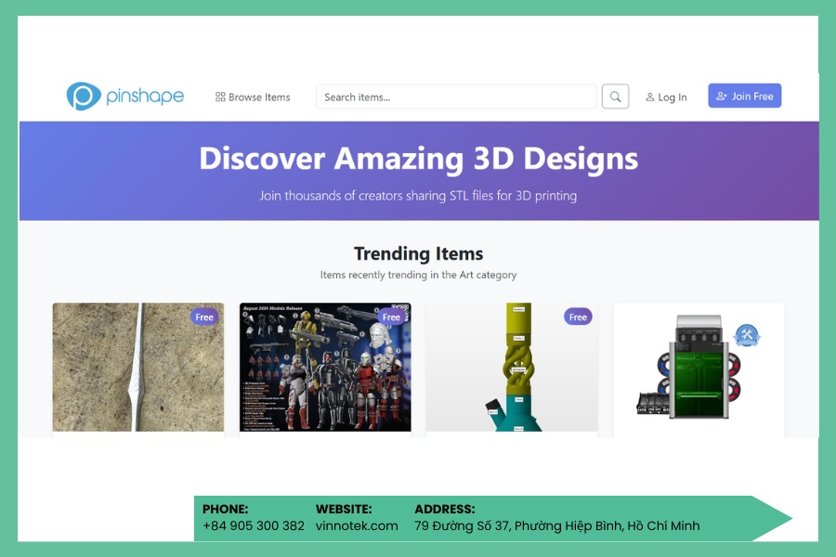Click the 'Discover Amazing 3D Designs' headline

419,159
